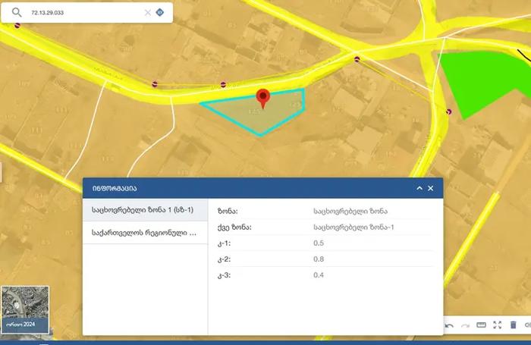Viewport: 531px width, 345px height.
Task: Click the full extent arrows icon
Action: tap(497, 325)
